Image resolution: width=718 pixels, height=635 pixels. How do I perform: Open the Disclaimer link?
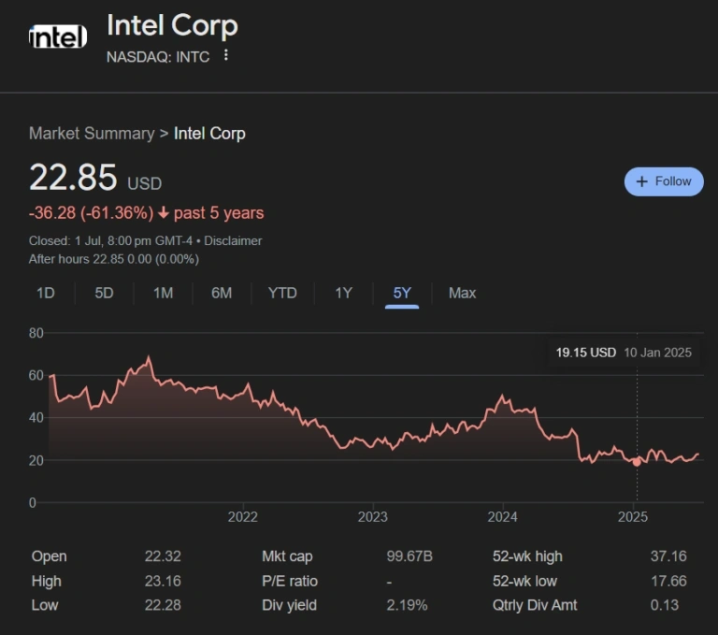coord(233,240)
